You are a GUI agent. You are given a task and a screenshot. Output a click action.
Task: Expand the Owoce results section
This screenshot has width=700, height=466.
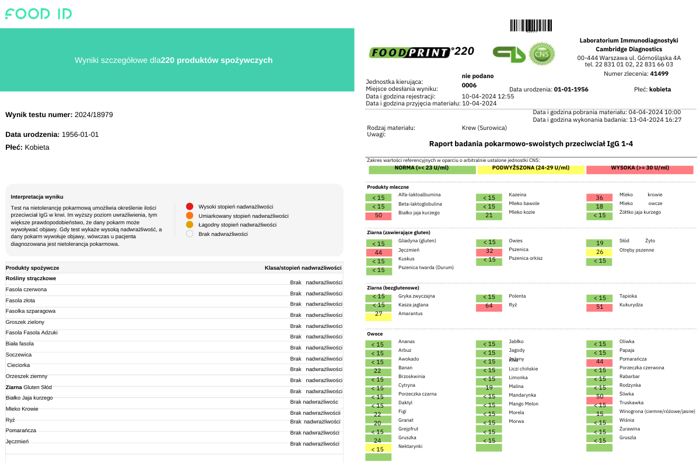[375, 334]
